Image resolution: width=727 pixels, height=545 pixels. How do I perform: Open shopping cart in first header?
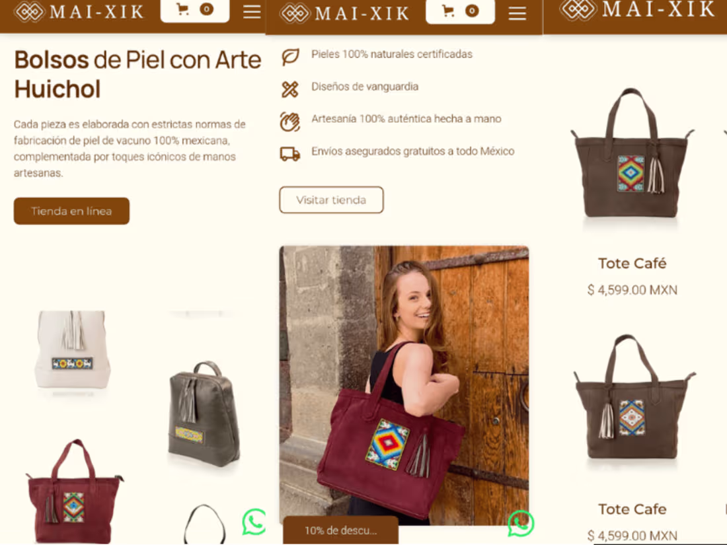195,10
